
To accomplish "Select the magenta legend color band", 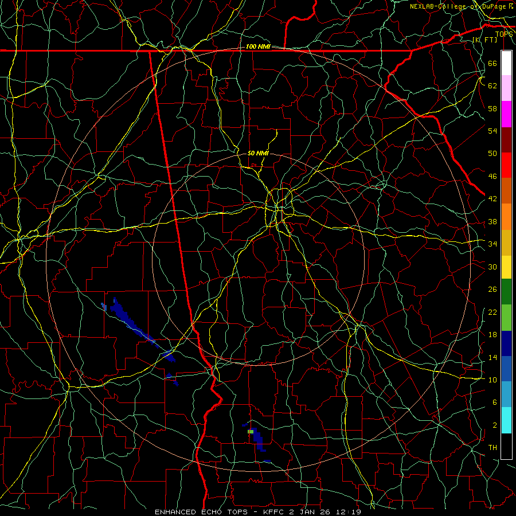I will [506, 114].
